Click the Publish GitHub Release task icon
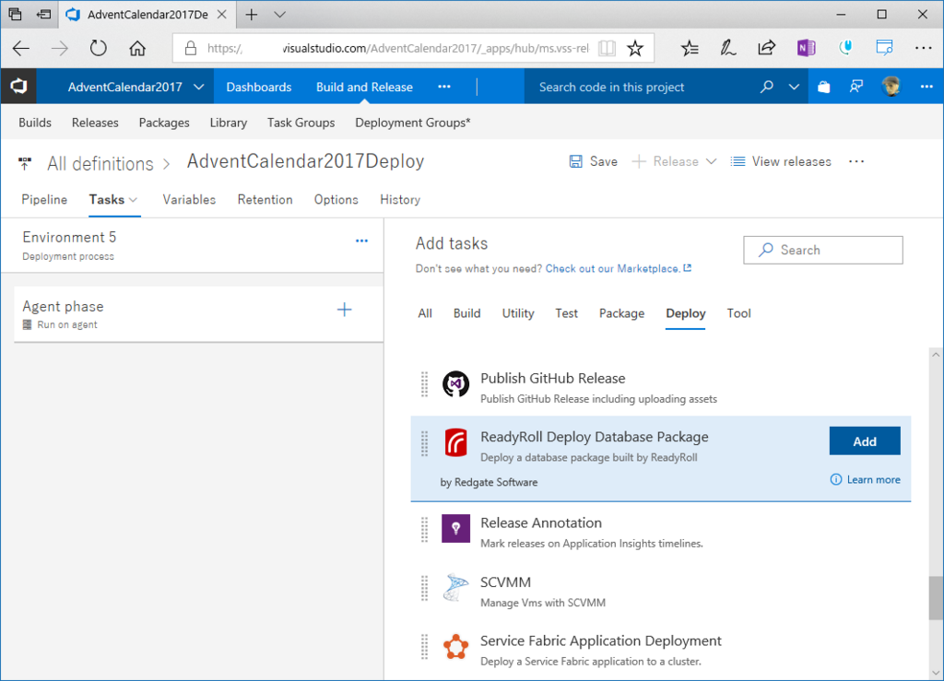The image size is (944, 681). click(x=455, y=384)
